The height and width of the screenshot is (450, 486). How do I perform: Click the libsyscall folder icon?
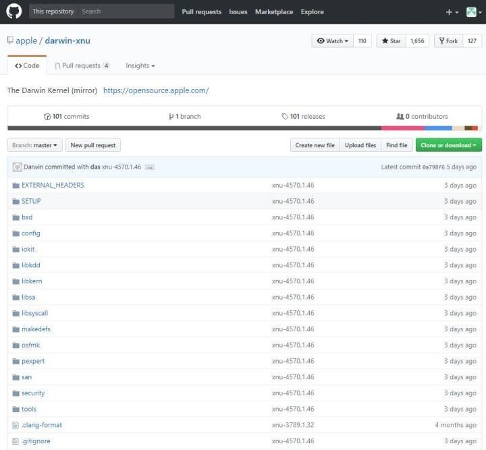(x=16, y=314)
